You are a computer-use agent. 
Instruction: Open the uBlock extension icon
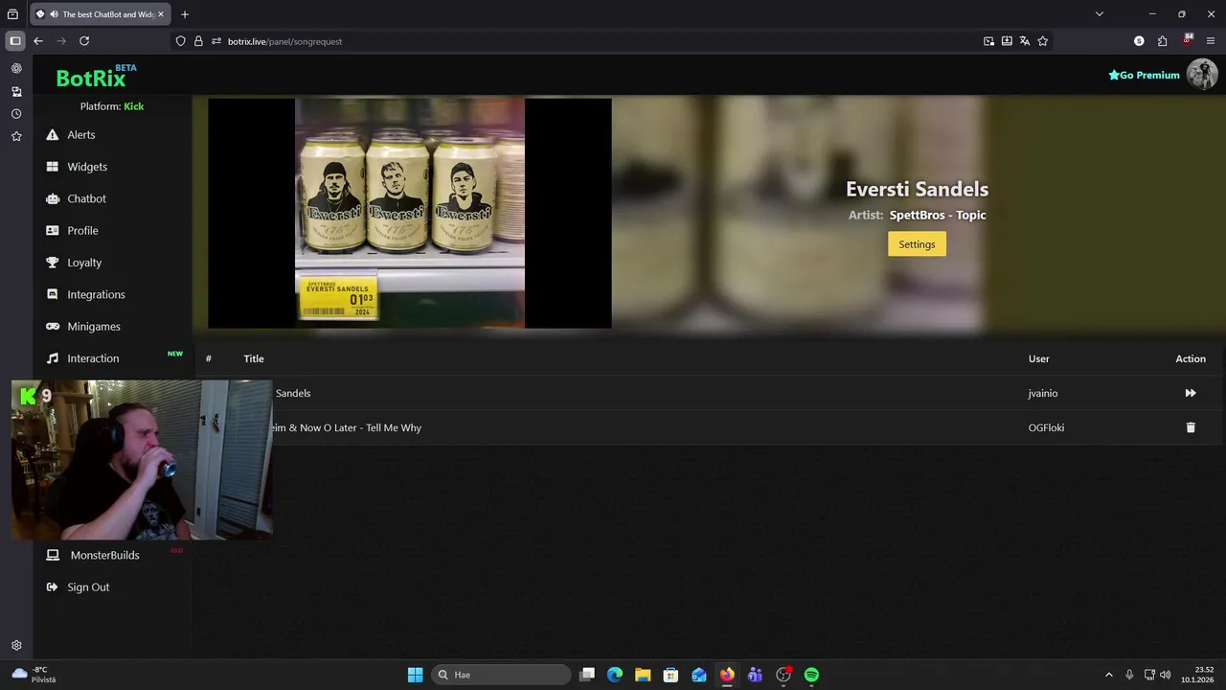pos(1188,41)
